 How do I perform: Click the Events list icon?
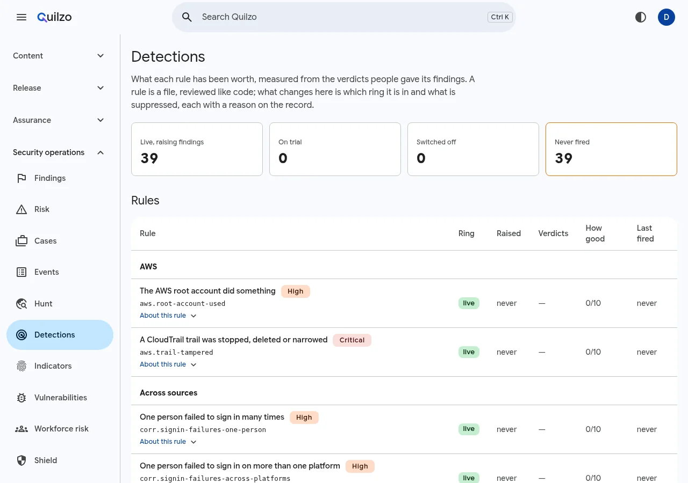[x=21, y=272]
